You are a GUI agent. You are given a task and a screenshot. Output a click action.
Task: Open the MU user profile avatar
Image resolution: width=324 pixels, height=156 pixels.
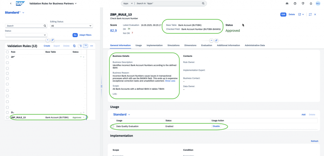tap(318, 3)
